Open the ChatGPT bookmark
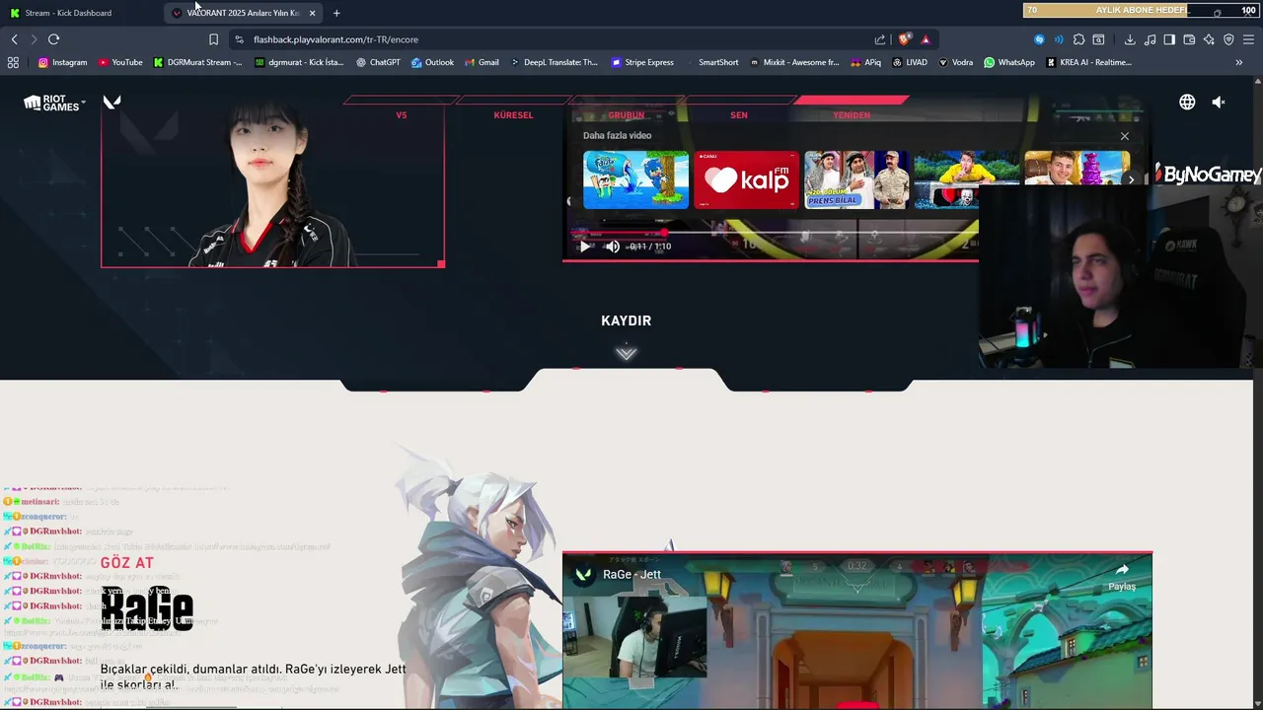The width and height of the screenshot is (1263, 710). click(x=378, y=62)
